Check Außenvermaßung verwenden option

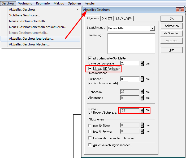[90, 145]
